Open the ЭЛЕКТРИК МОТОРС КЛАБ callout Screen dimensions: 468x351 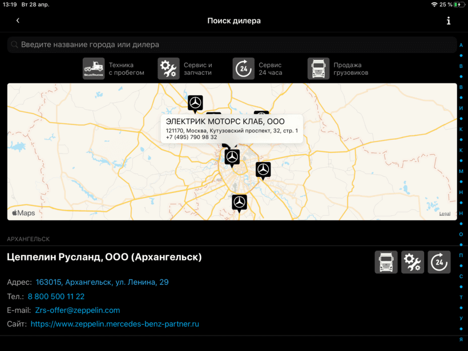232,128
